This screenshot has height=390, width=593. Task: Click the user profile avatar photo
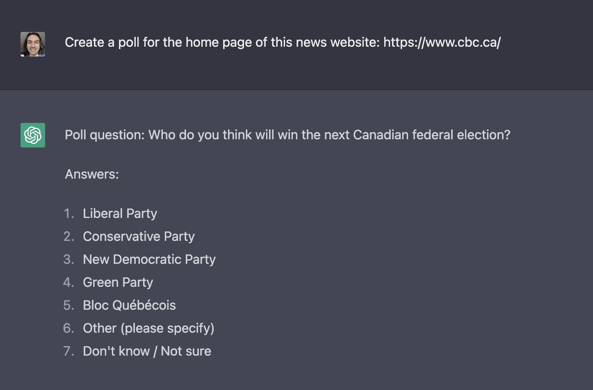coord(33,44)
